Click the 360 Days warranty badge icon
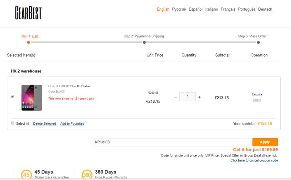This screenshot has height=180, width=291. (x=87, y=175)
